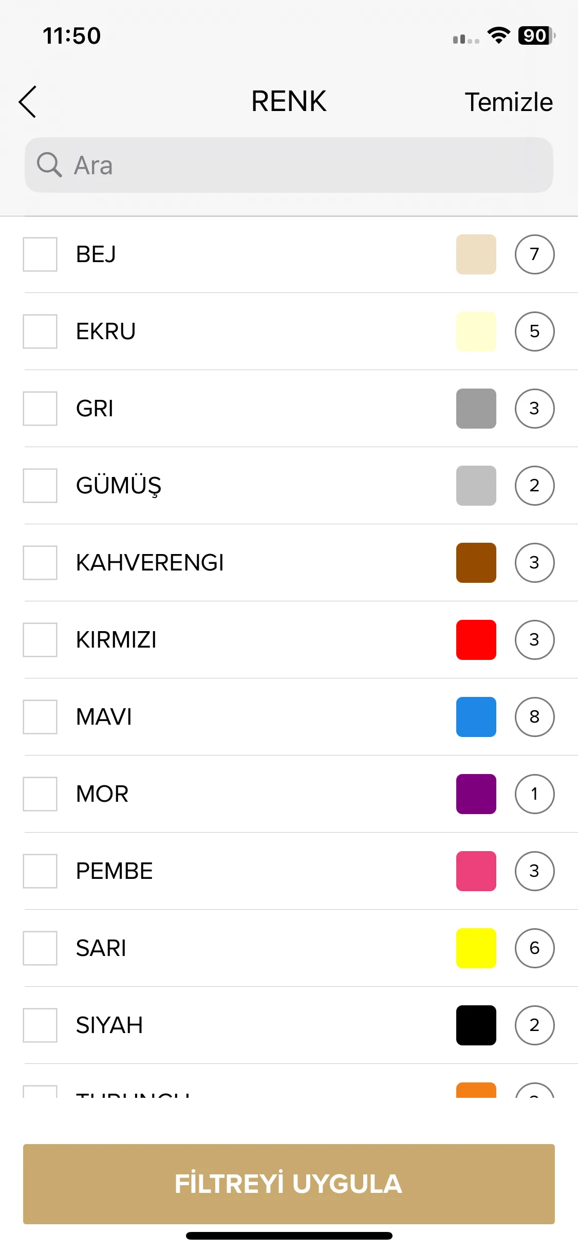Go back using the left chevron
Image resolution: width=578 pixels, height=1252 pixels.
(28, 102)
